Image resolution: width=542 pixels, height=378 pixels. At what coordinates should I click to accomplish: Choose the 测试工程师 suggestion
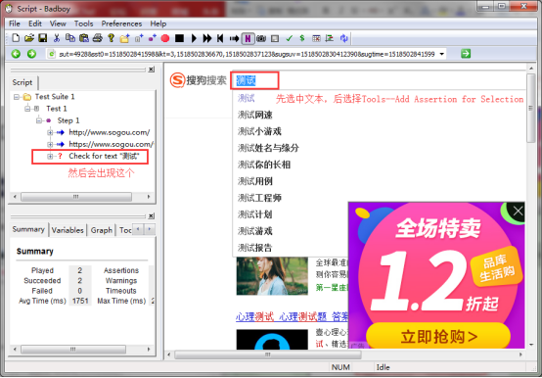click(259, 198)
